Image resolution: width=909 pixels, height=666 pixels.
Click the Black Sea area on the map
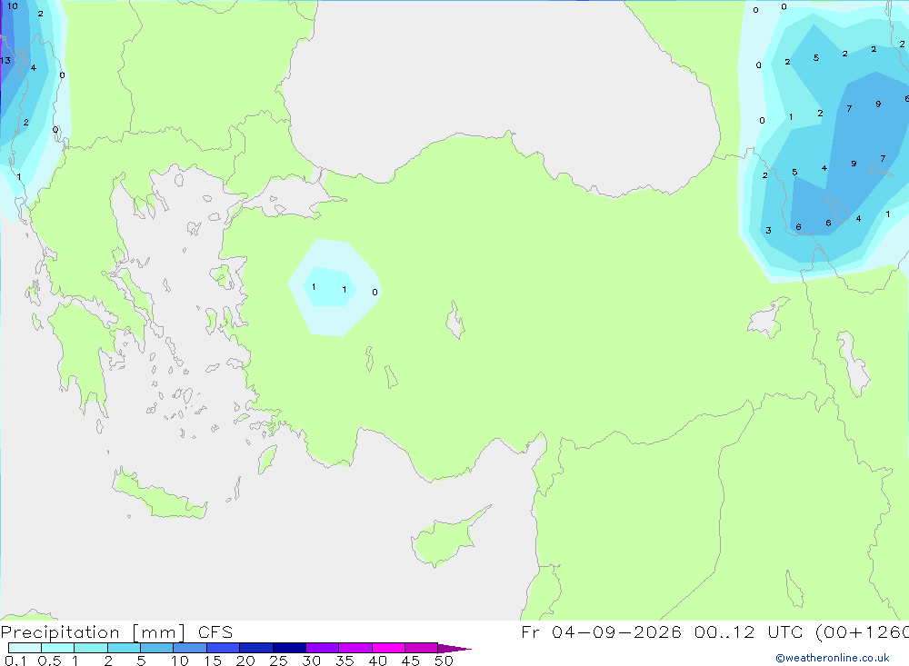click(498, 87)
